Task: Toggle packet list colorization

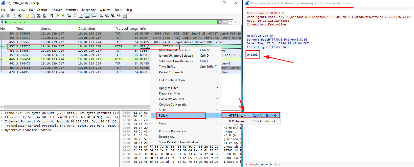Action: coord(94,16)
